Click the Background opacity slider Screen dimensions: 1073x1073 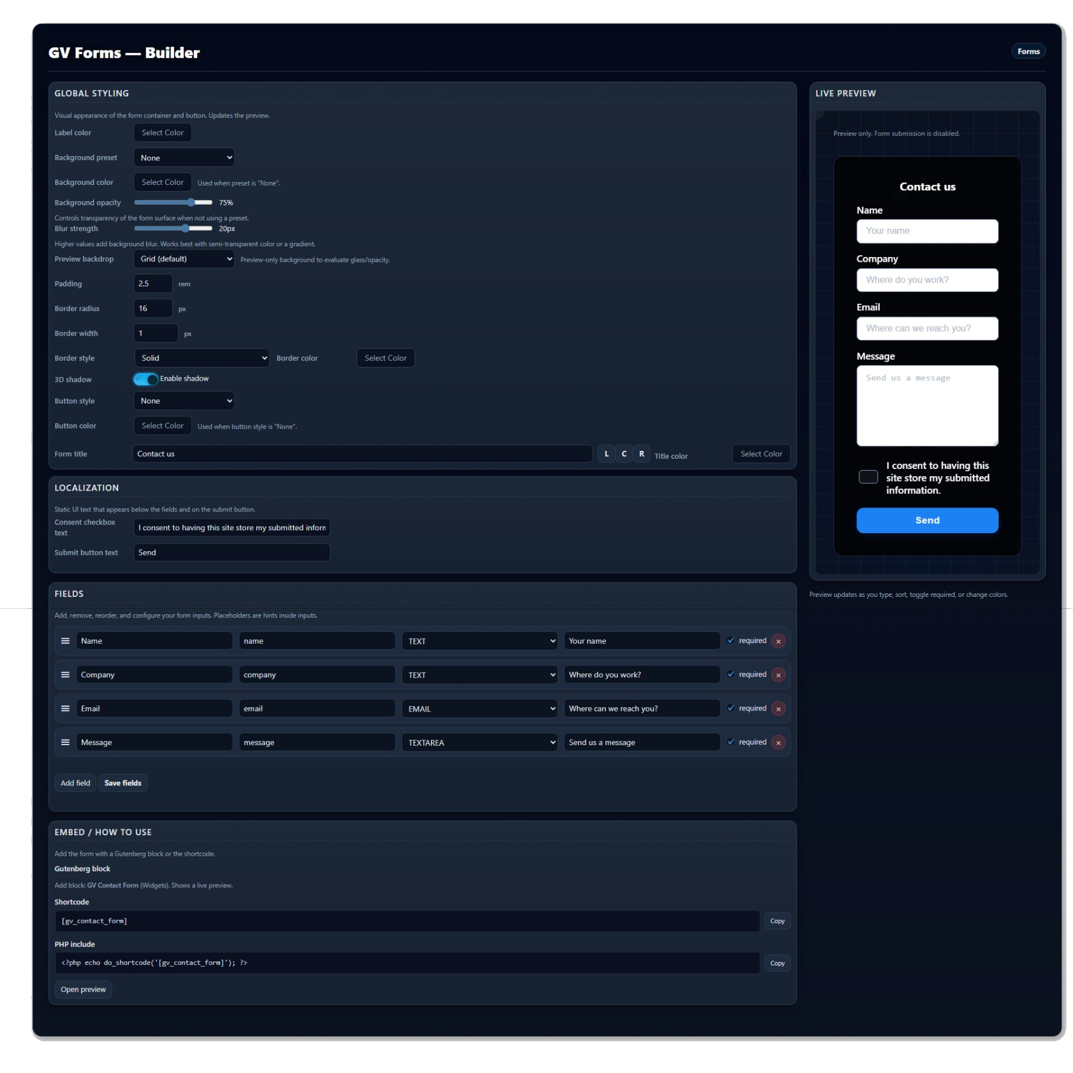pos(173,202)
